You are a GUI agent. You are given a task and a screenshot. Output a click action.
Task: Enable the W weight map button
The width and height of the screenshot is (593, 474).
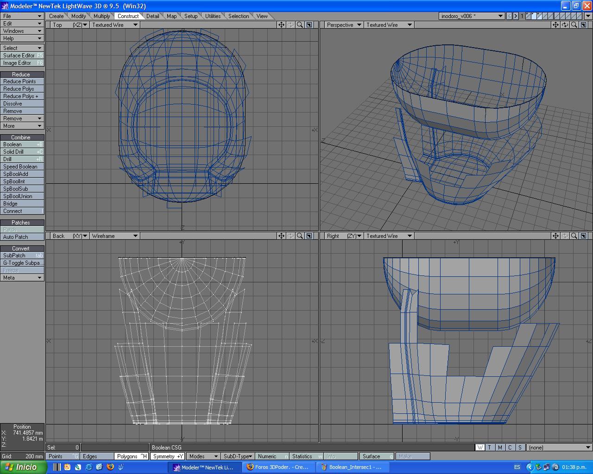click(480, 448)
